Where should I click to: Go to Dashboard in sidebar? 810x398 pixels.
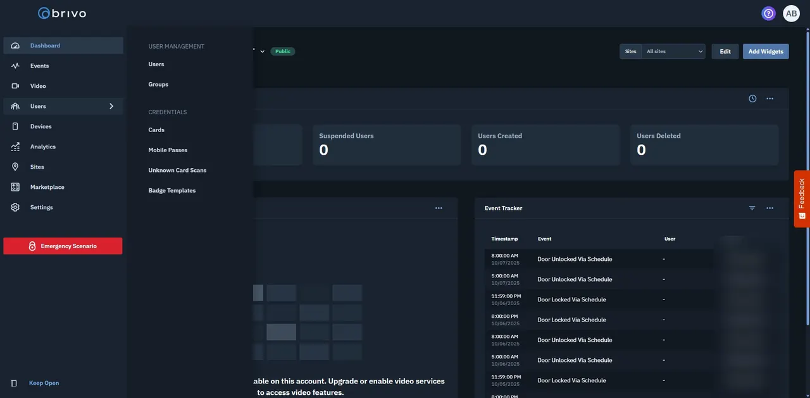63,45
